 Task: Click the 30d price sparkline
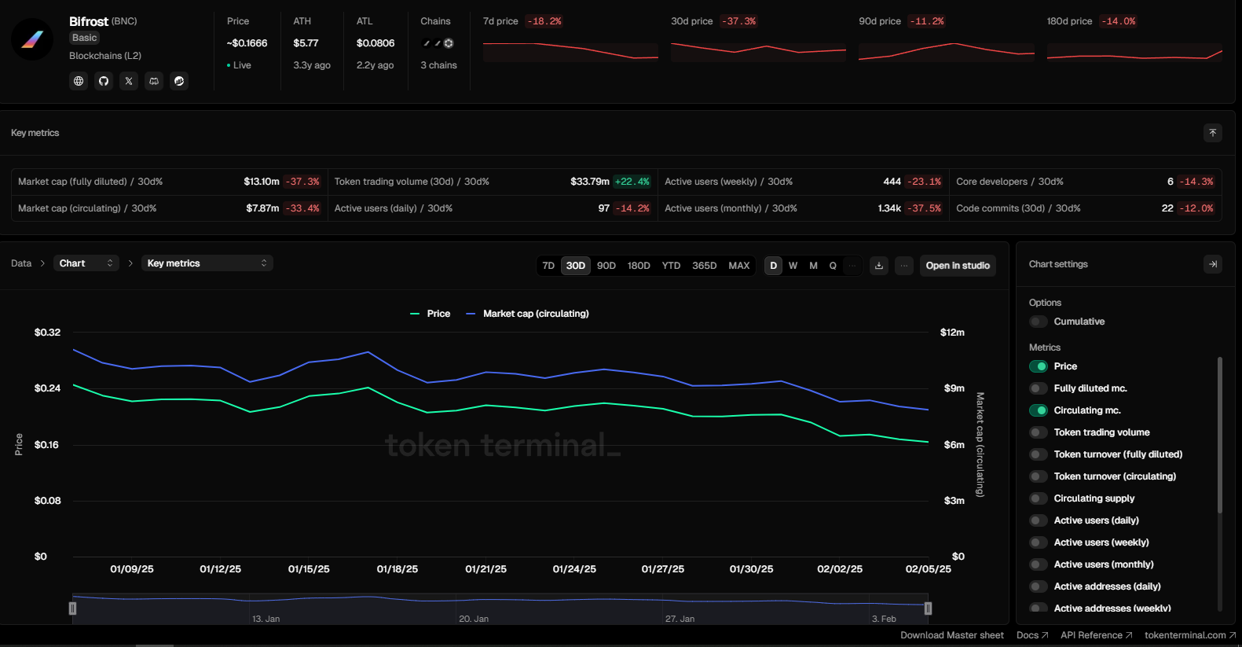click(x=758, y=51)
